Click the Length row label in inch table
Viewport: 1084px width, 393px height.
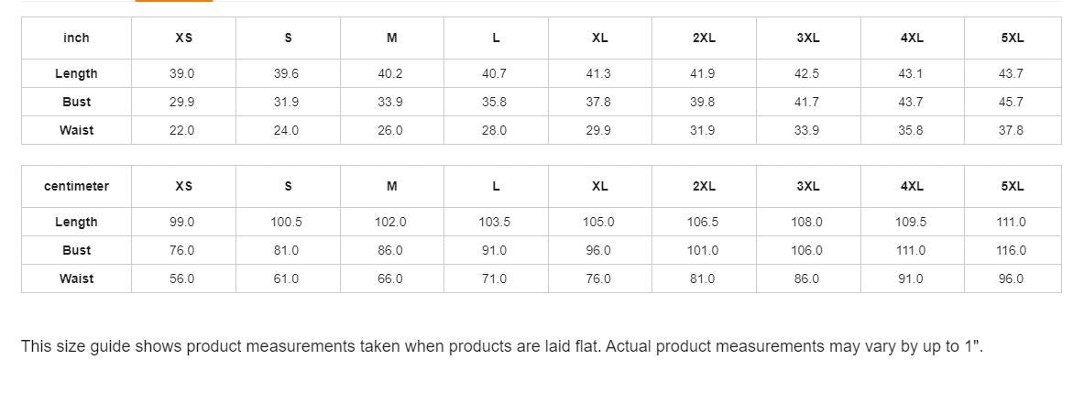click(76, 73)
